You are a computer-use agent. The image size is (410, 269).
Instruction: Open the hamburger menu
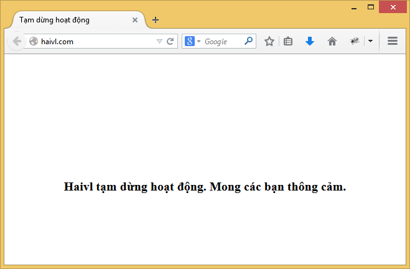point(393,41)
